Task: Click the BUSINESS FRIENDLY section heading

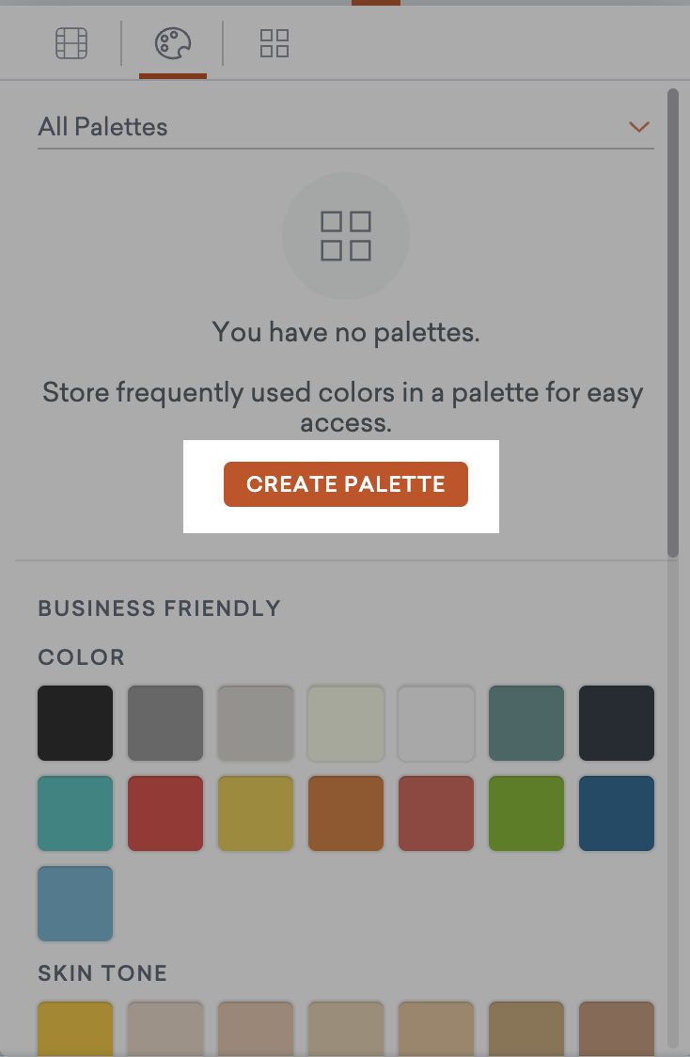Action: click(x=158, y=608)
